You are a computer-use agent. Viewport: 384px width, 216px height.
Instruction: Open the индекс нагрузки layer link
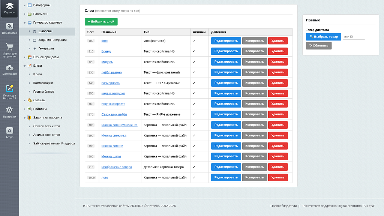click(x=113, y=93)
